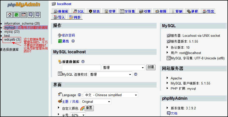Image resolution: width=228 pixels, height=117 pixels.
Task: Open the 权限 tab
Action: pyautogui.click(x=161, y=11)
